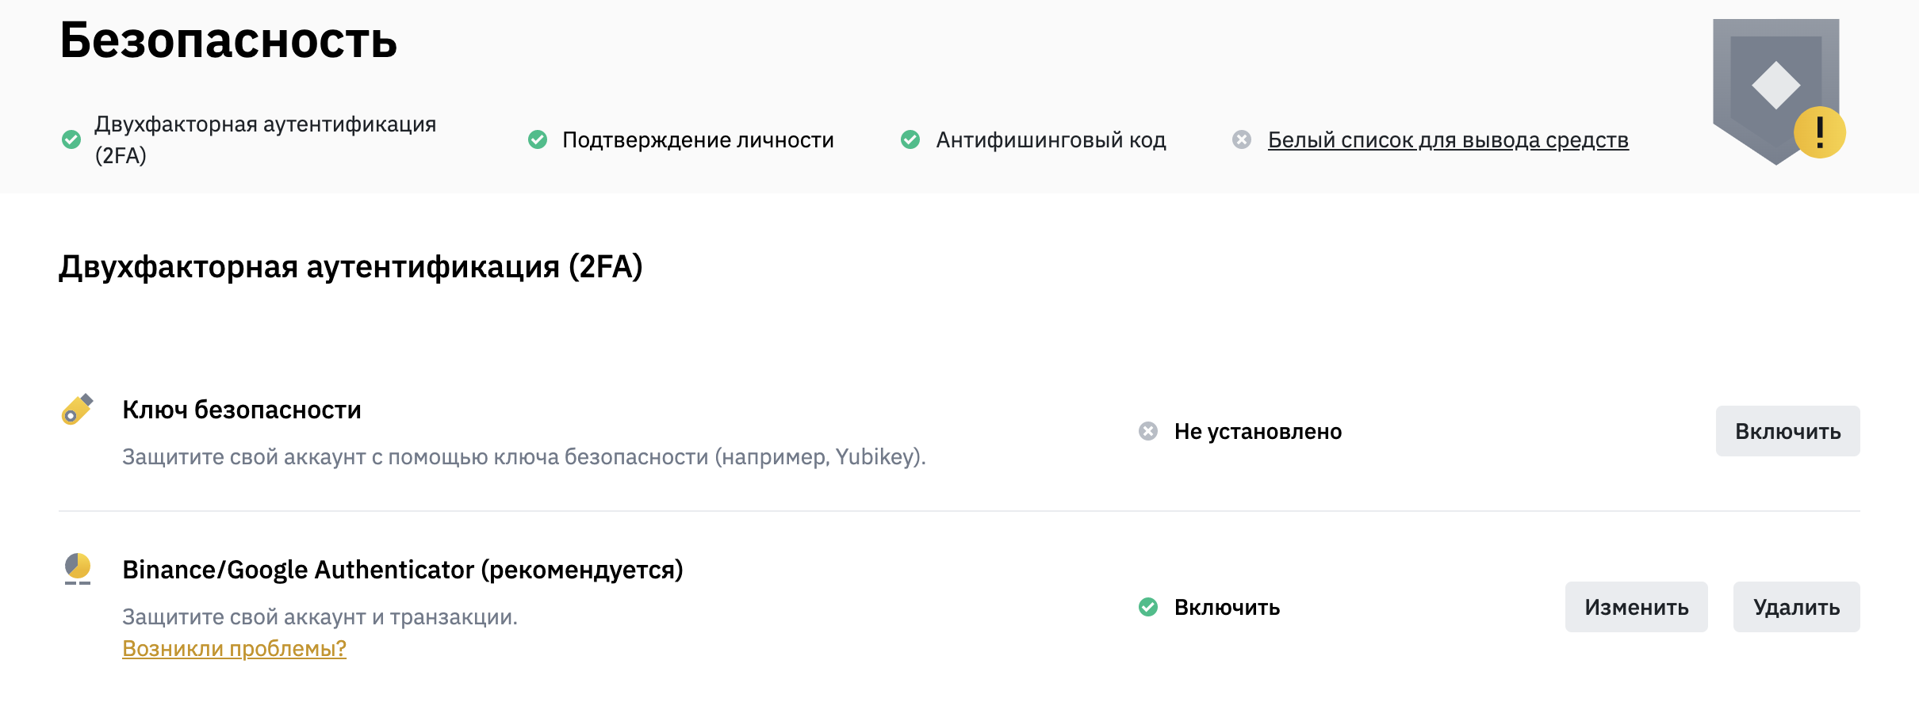Click Подтверждение личности status label
Screen dimensions: 1919x702
698,140
